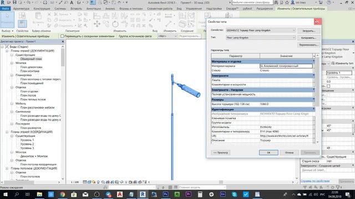Click the Переименовать rename button
This screenshot has height=199, width=355.
tap(308, 45)
